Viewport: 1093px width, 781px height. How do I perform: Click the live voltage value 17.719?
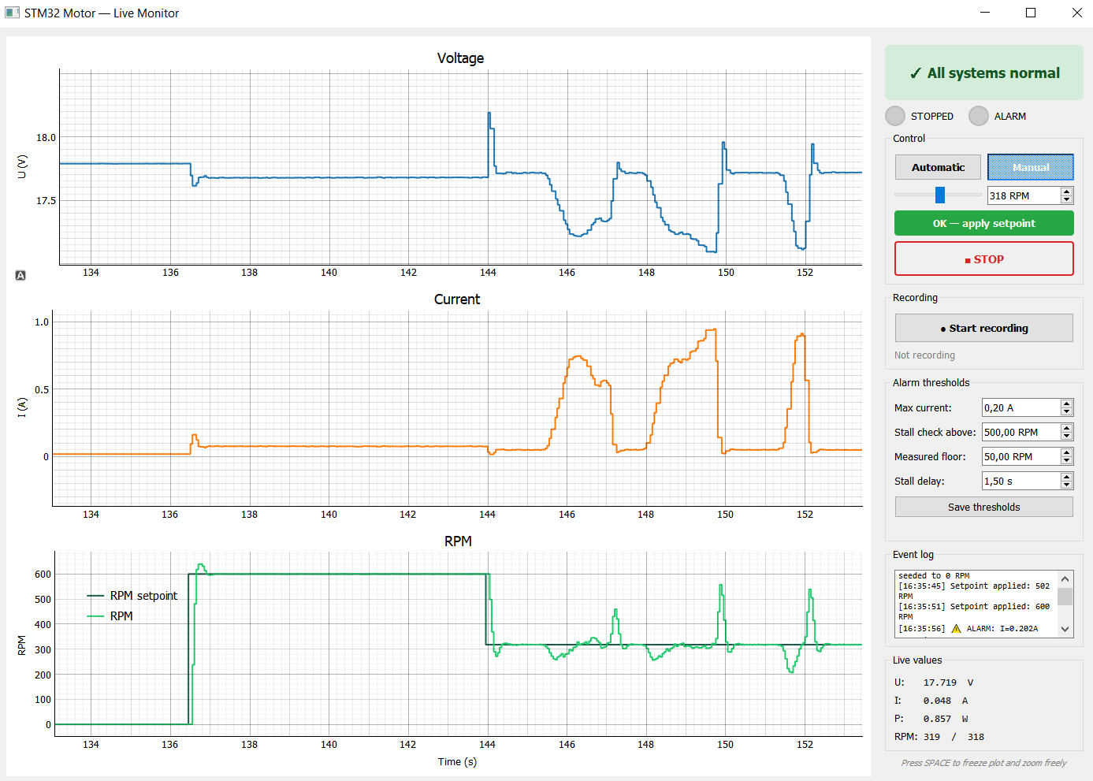point(939,682)
